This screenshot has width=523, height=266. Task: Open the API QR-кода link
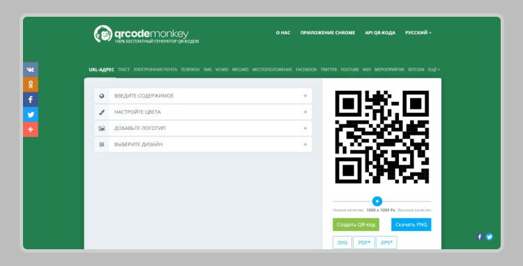[x=380, y=33]
